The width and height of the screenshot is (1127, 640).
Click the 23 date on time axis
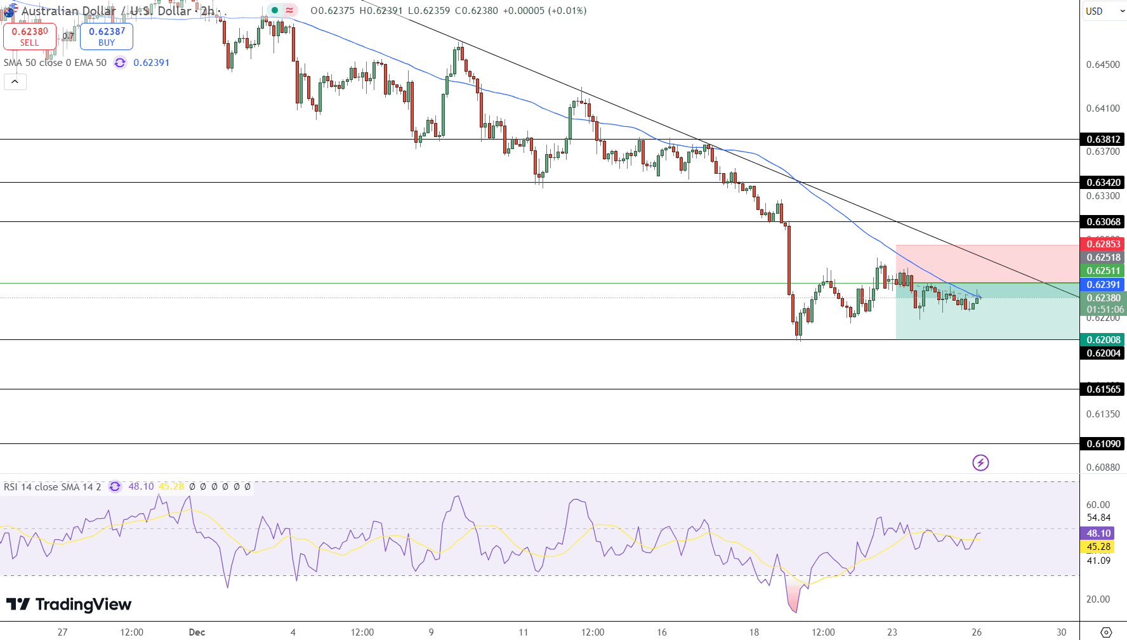pos(892,632)
